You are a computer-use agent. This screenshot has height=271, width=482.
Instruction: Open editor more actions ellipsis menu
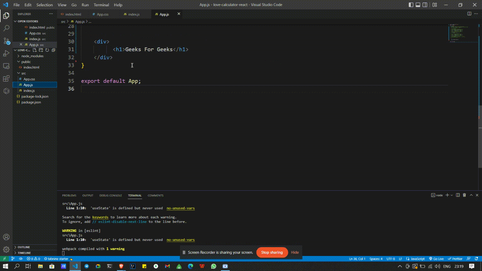[x=477, y=14]
